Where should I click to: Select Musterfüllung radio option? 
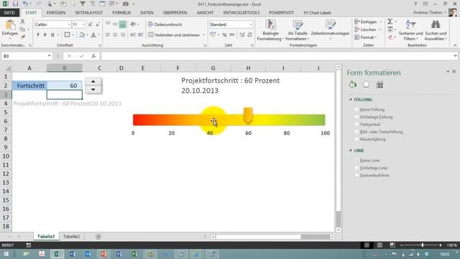click(x=356, y=139)
